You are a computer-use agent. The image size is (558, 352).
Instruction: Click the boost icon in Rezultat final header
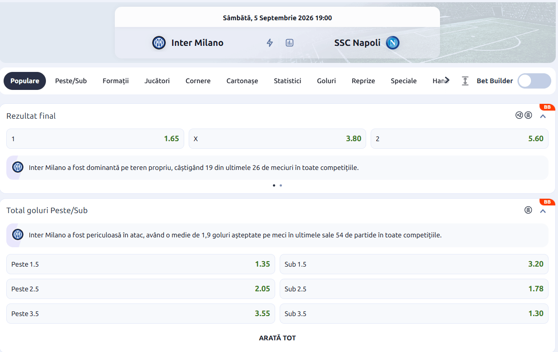tap(528, 115)
